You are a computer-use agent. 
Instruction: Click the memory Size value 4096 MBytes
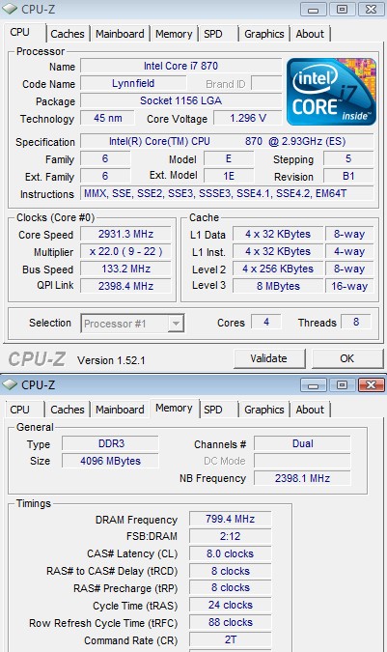[111, 461]
